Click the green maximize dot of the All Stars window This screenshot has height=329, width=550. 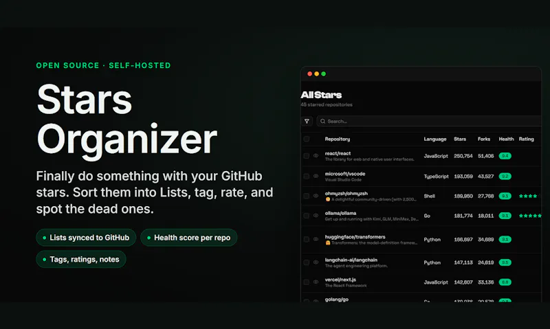click(324, 73)
